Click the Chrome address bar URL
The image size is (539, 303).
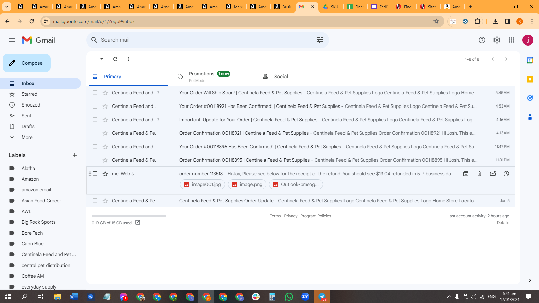pyautogui.click(x=94, y=21)
